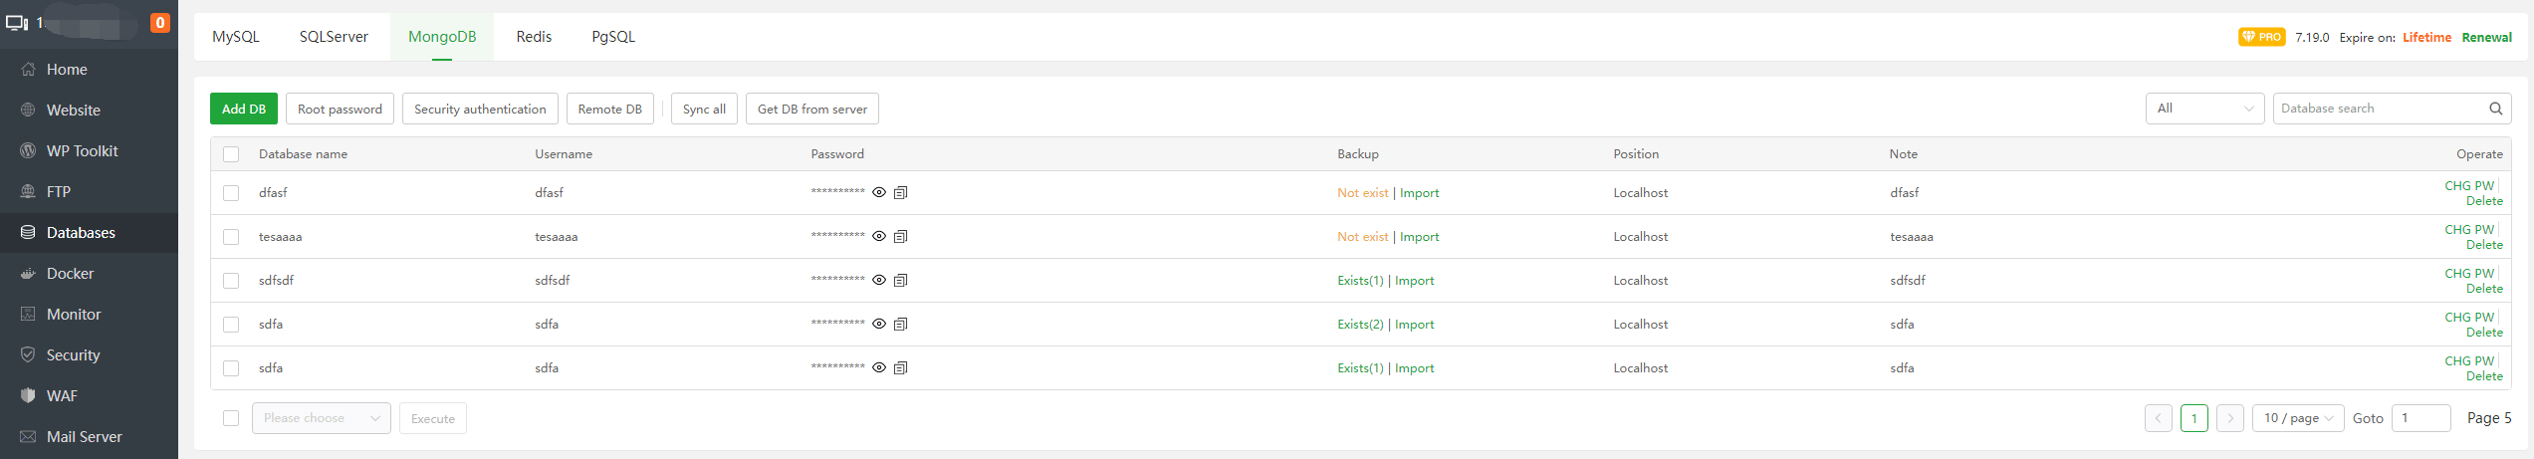Click the WAF shield icon in sidebar
Viewport: 2534px width, 459px height.
click(x=28, y=396)
